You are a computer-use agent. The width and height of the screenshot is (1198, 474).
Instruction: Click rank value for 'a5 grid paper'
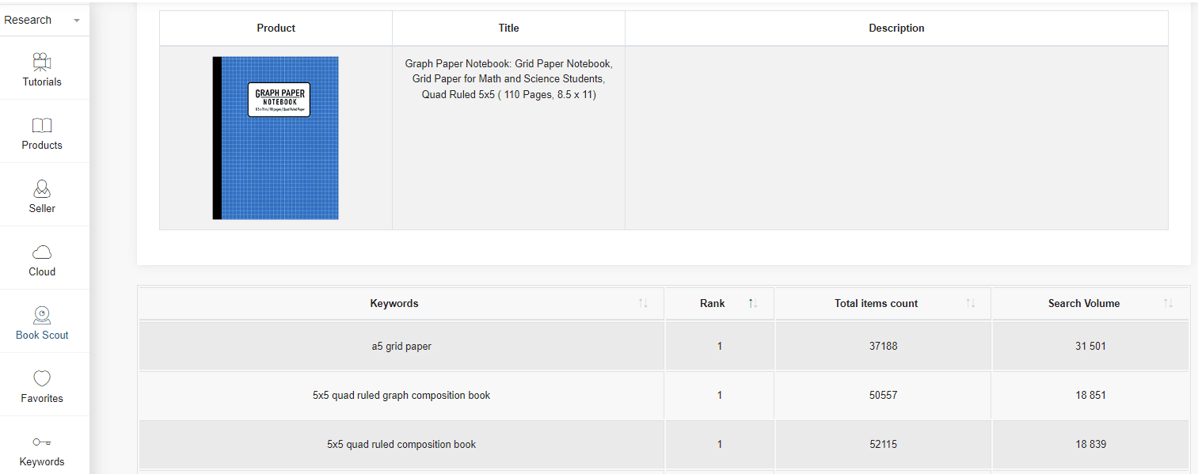point(720,346)
